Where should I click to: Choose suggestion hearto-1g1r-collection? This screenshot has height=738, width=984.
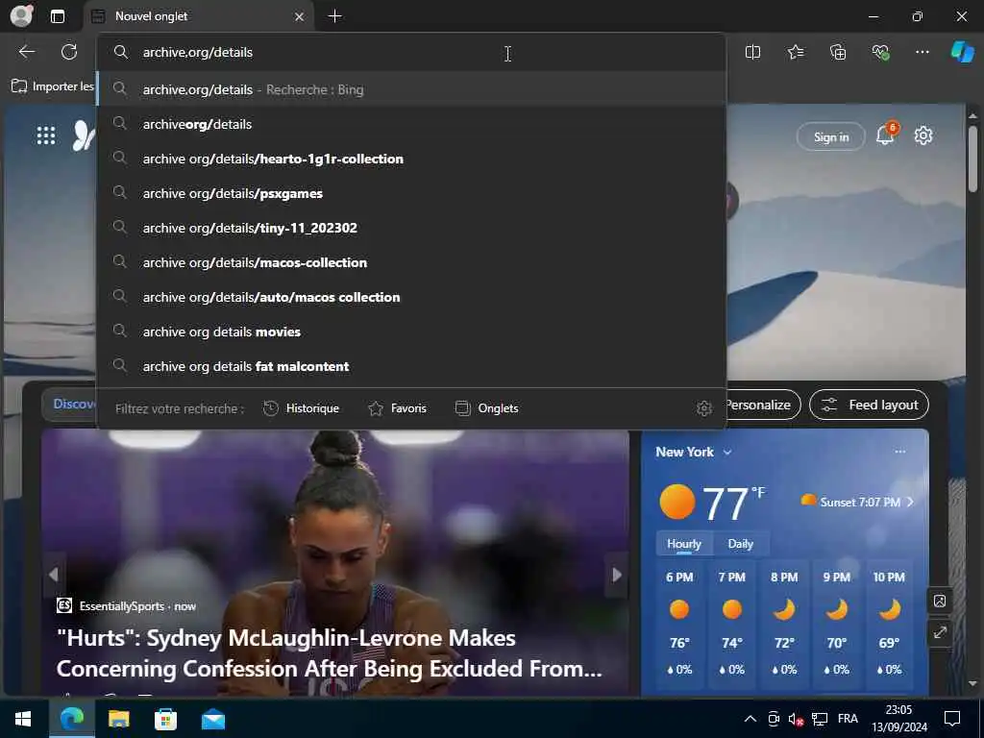411,159
